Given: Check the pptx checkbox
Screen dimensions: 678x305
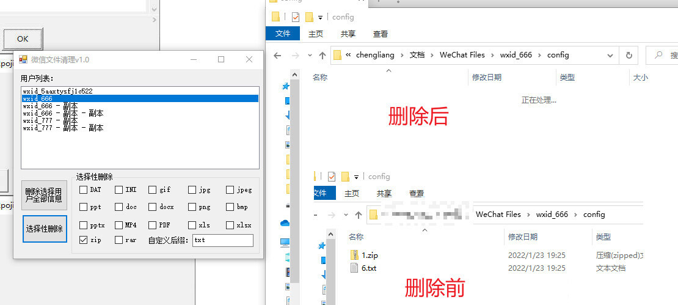Looking at the screenshot, I should click(83, 225).
